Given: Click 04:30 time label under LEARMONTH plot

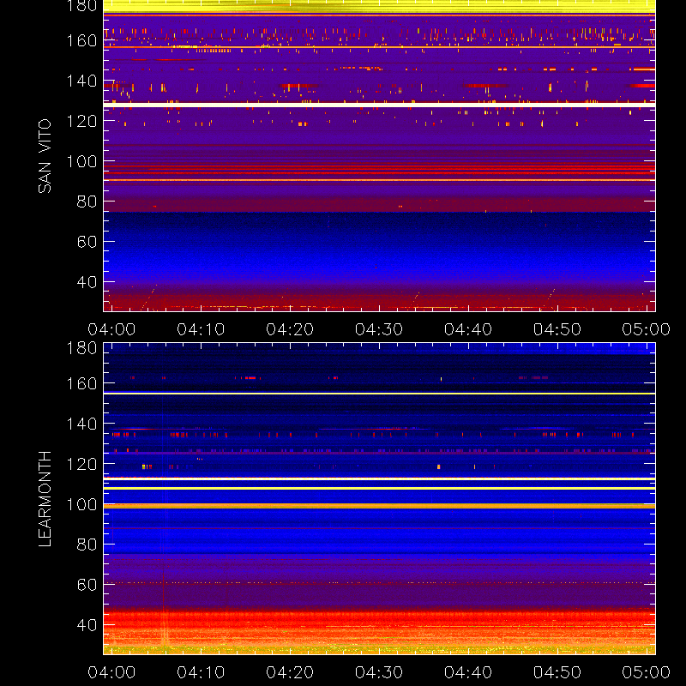Looking at the screenshot, I should [379, 672].
